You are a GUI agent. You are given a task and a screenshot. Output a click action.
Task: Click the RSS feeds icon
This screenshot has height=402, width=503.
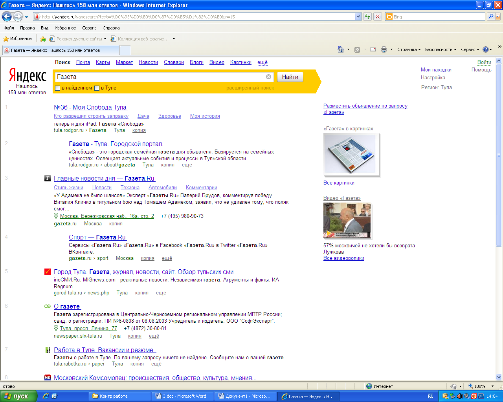[x=357, y=49]
